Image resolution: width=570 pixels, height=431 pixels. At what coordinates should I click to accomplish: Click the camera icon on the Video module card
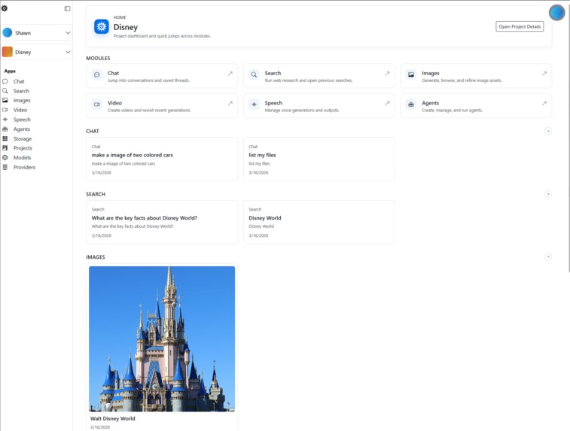(x=97, y=105)
